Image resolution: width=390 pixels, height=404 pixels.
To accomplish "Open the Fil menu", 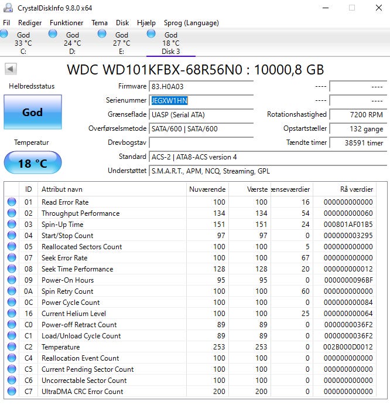I will [6, 23].
